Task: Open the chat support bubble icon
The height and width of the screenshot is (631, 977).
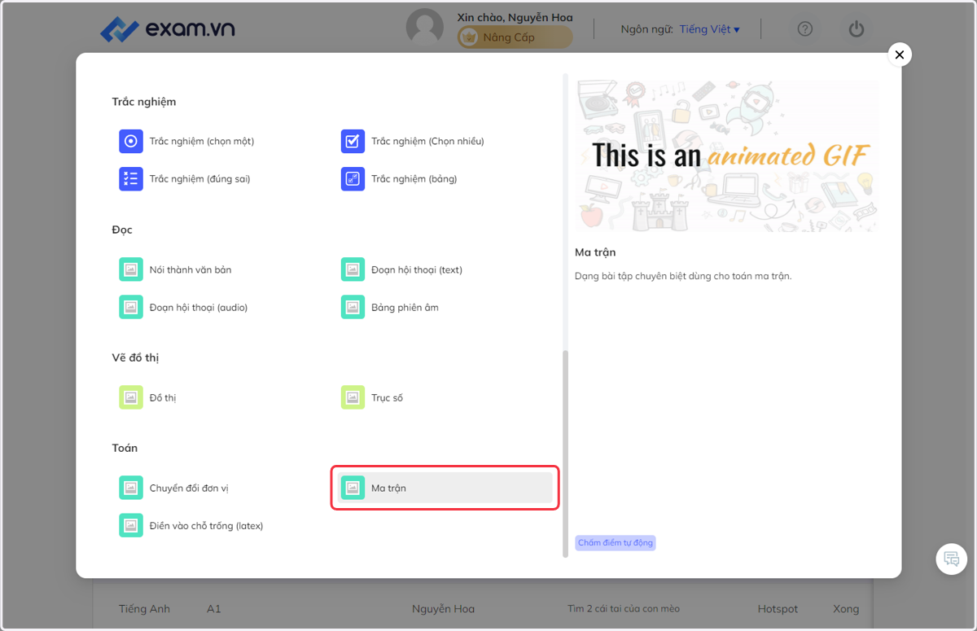Action: click(951, 559)
